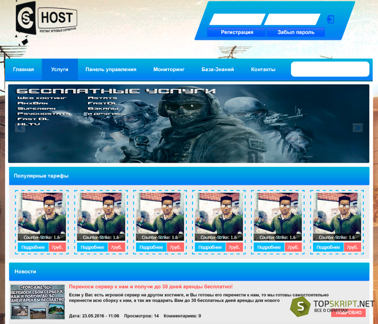Open the Регистрация page

coord(237,32)
